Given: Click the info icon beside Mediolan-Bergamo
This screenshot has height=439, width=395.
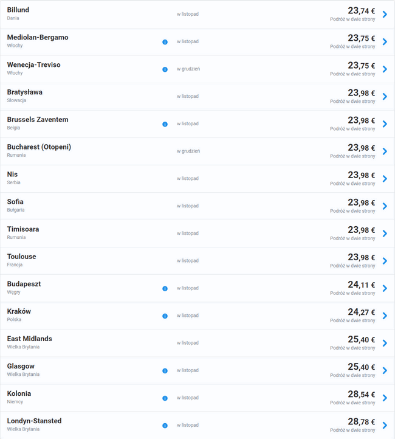Looking at the screenshot, I should point(165,42).
